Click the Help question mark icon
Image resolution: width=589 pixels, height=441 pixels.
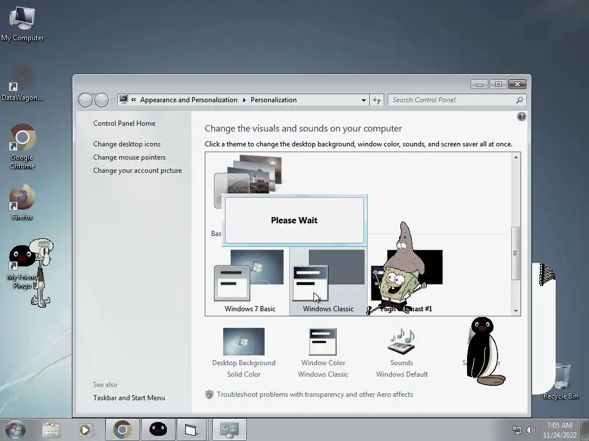521,117
